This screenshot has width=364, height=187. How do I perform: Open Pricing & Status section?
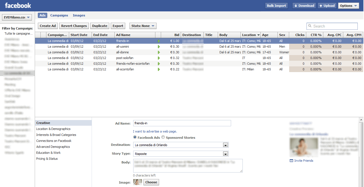point(47,159)
